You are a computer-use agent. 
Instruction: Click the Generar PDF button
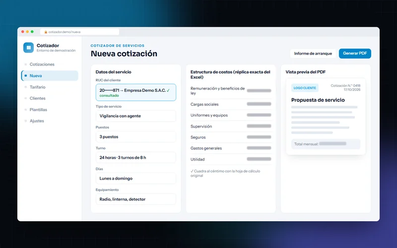(355, 54)
